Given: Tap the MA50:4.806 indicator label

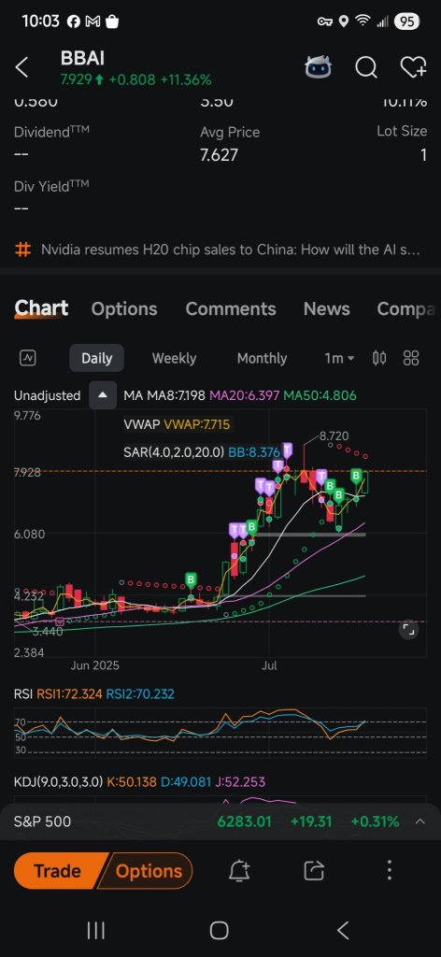Looking at the screenshot, I should pyautogui.click(x=318, y=395).
